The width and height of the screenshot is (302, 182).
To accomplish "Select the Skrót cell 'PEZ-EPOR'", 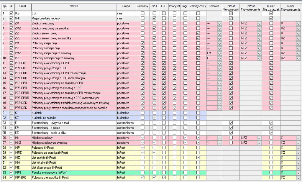I will tap(23, 93).
